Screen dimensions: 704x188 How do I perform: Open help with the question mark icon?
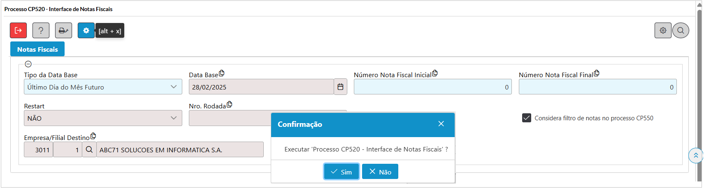41,30
